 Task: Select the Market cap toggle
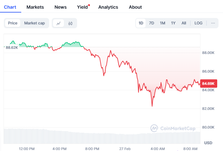(x=34, y=23)
